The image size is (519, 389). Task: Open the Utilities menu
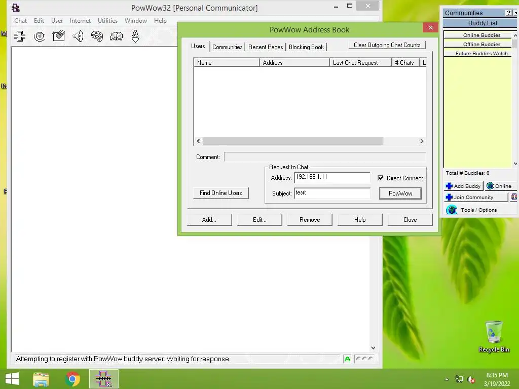click(107, 20)
